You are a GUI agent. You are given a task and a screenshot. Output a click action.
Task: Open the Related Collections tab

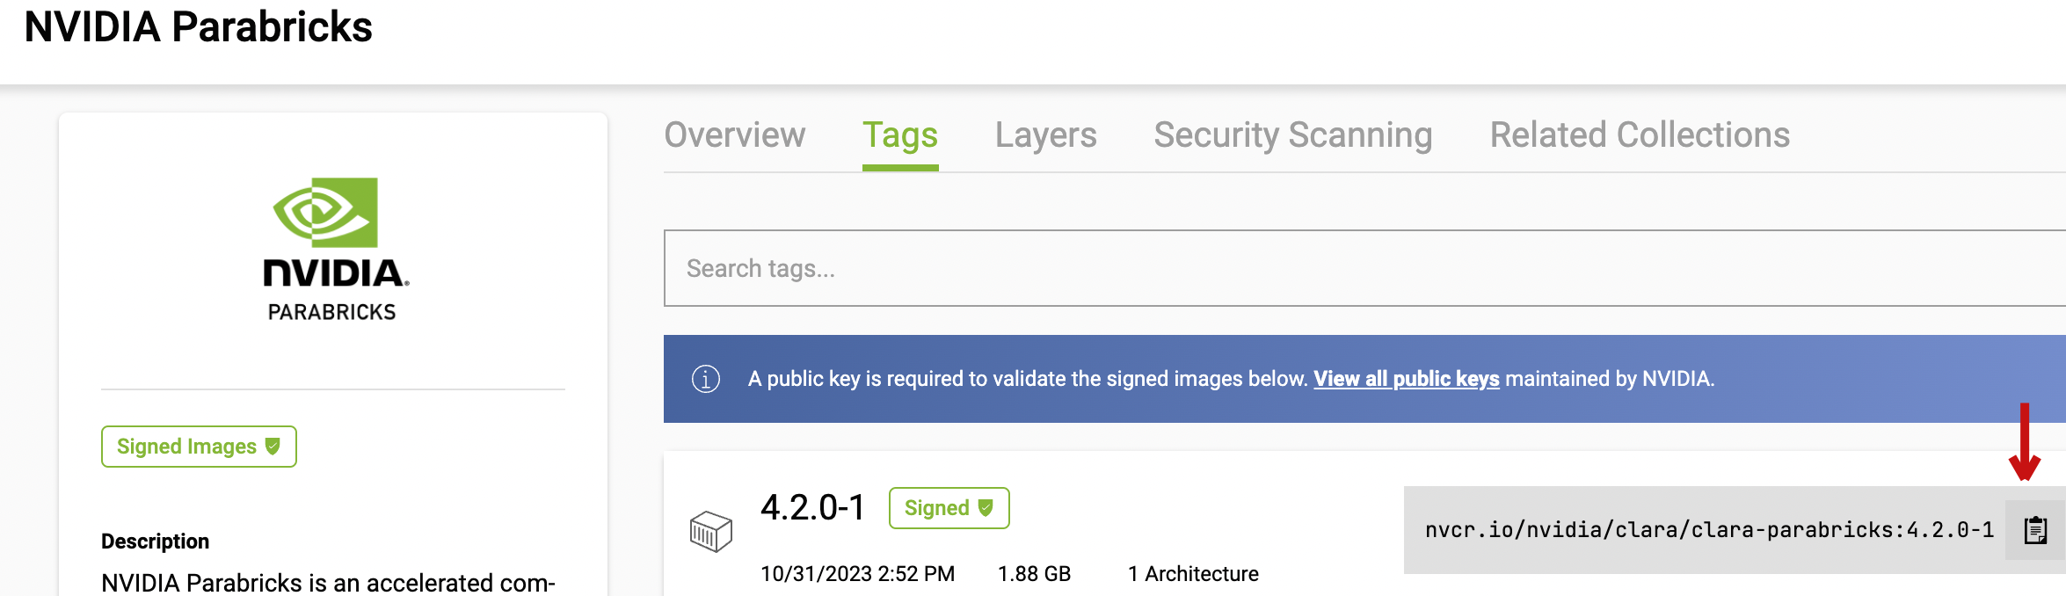click(1640, 135)
